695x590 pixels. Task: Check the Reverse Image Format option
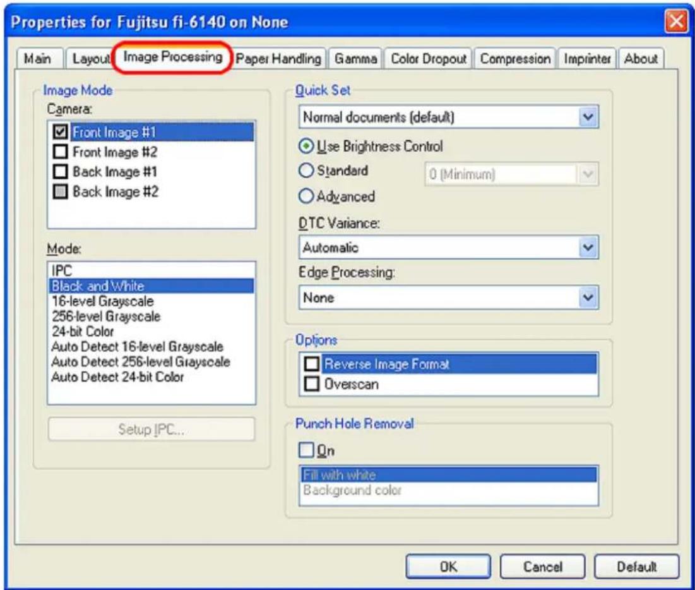click(x=312, y=364)
